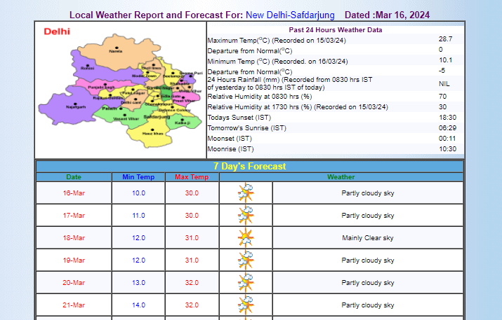Click the Date column header
The height and width of the screenshot is (320, 502).
(74, 177)
